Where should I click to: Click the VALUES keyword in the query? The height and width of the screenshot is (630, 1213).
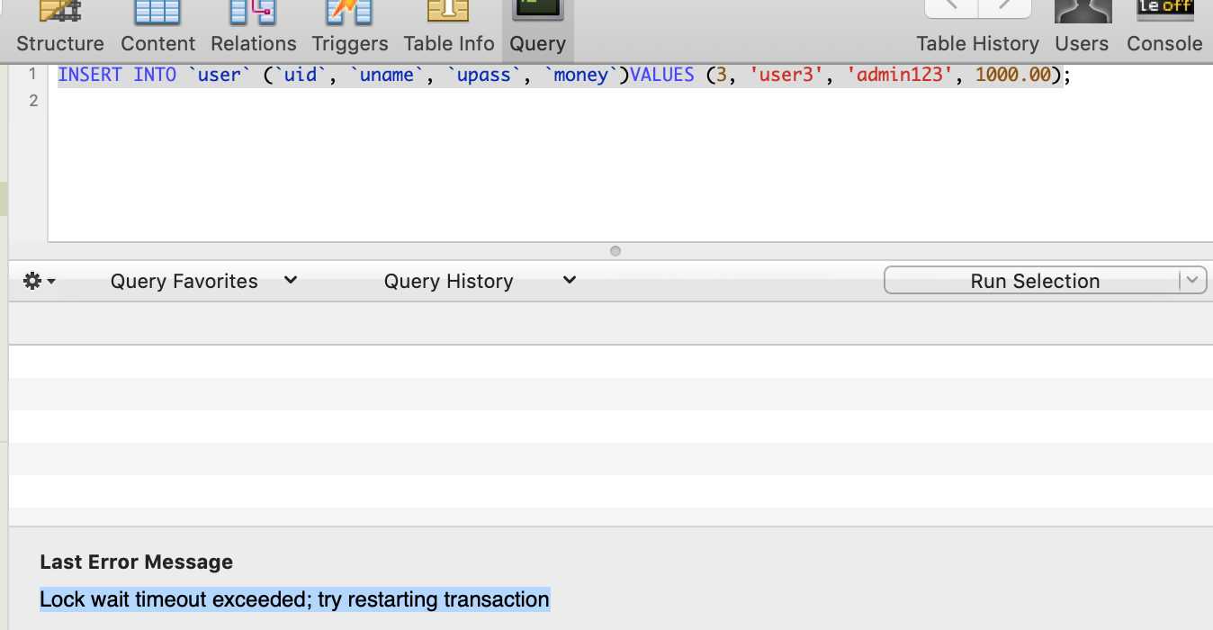click(662, 75)
